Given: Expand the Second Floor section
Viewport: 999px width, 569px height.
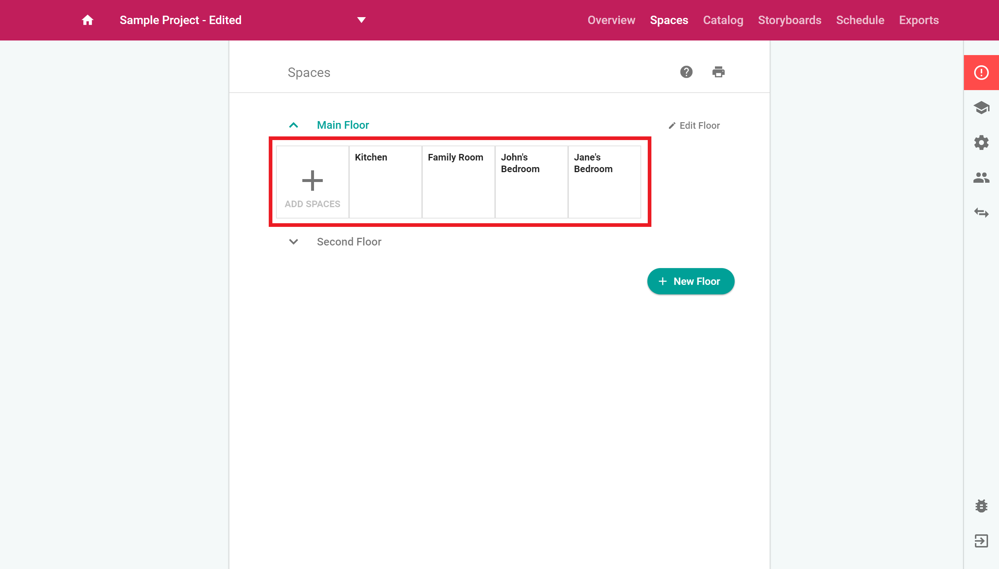Looking at the screenshot, I should [x=293, y=242].
